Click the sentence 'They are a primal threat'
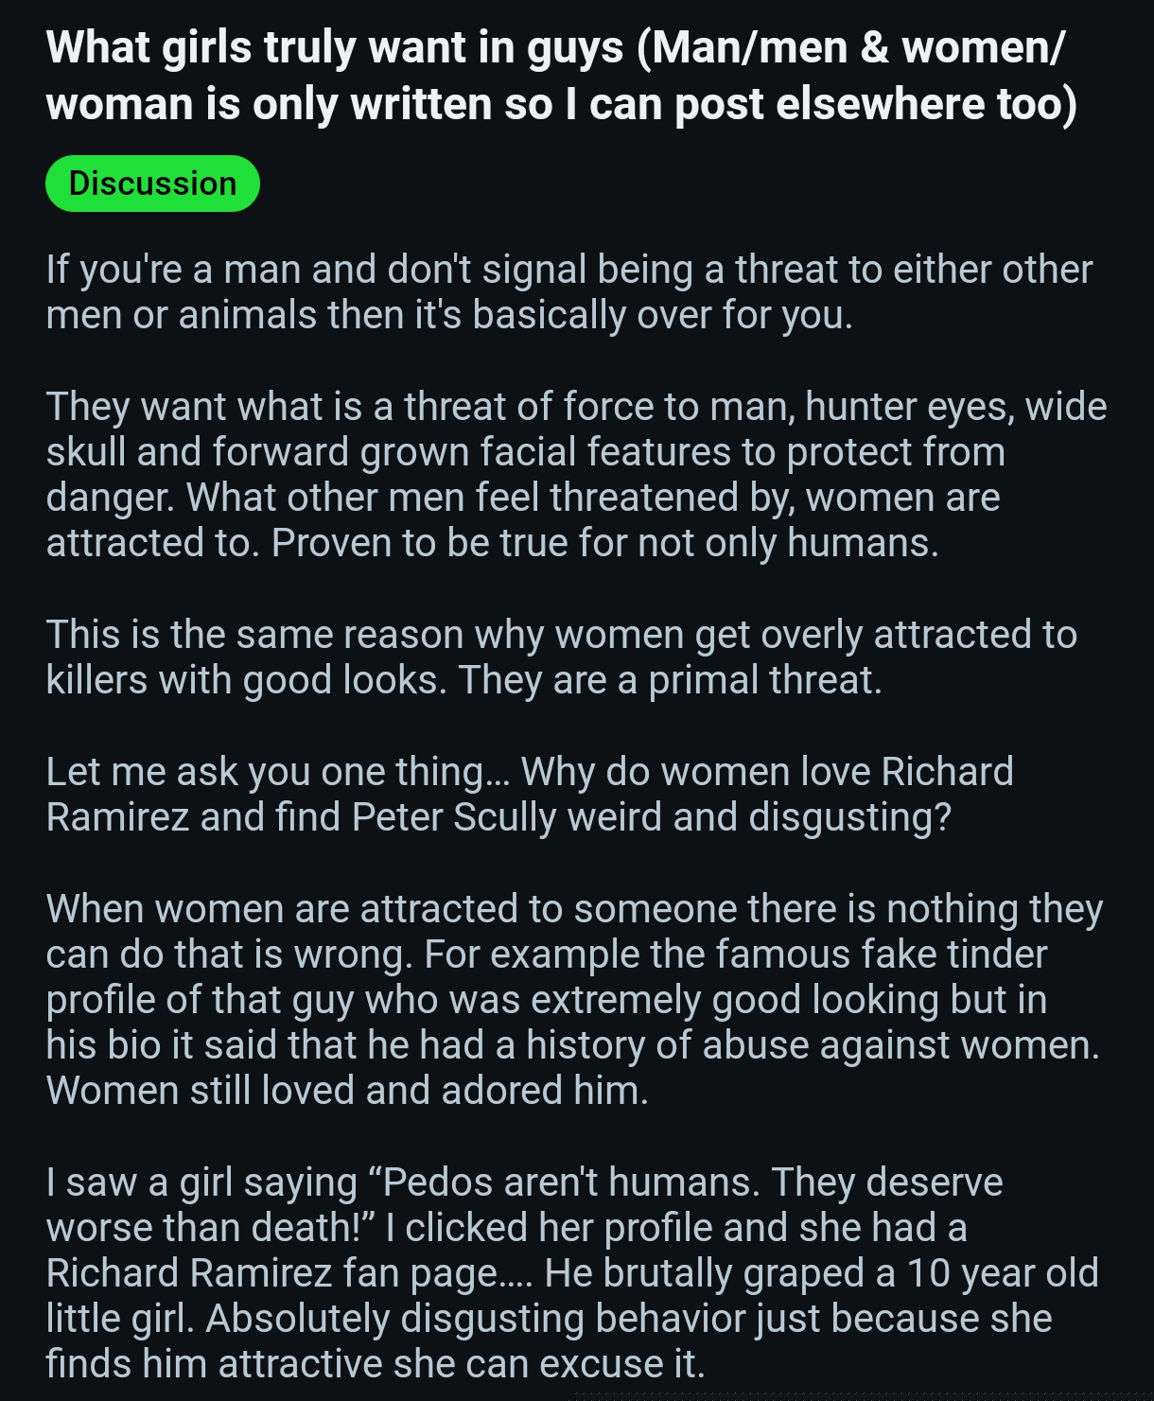 tap(670, 680)
